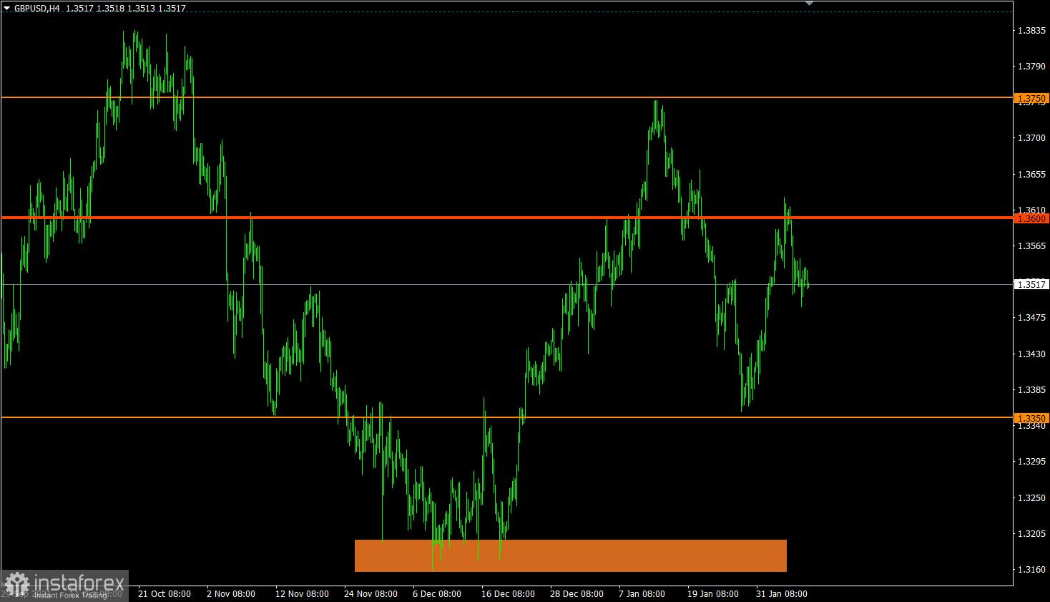The height and width of the screenshot is (602, 1050).
Task: Click time axis label 21 Oct 08:00
Action: click(165, 594)
